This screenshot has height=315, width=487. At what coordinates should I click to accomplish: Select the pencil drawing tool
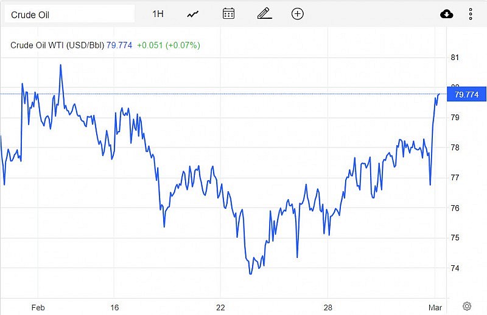pyautogui.click(x=264, y=13)
